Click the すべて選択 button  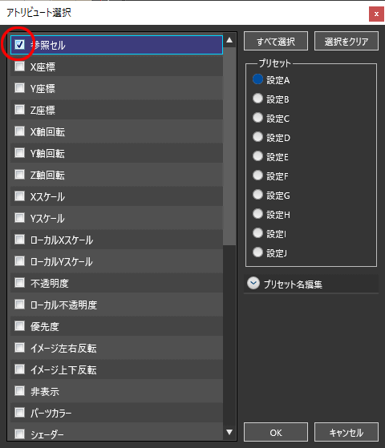coord(276,41)
